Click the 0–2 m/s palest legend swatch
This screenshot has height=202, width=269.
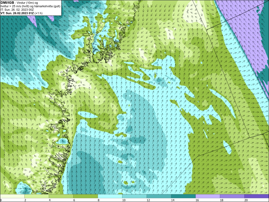coord(12,196)
